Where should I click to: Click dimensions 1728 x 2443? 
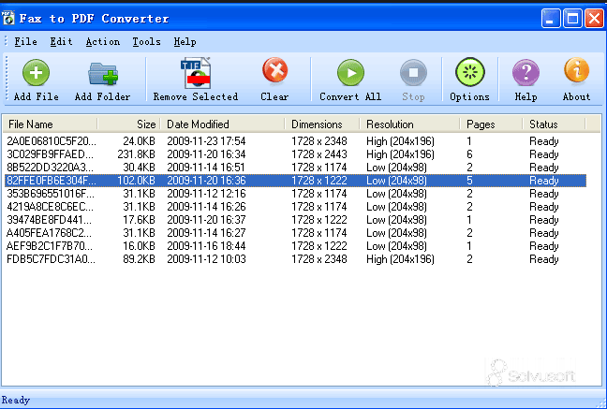319,154
